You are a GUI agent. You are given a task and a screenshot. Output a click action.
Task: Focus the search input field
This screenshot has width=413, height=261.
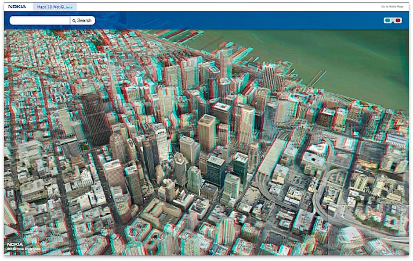coord(40,21)
